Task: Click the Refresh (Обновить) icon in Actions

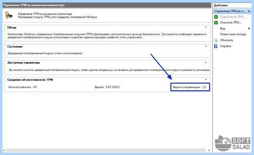Action: point(216,40)
